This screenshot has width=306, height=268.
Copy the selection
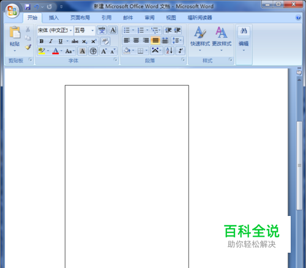click(28, 38)
